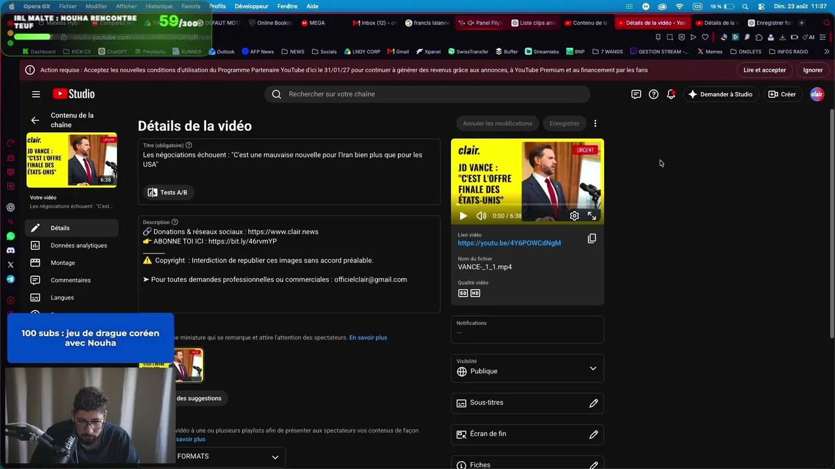
Task: Open the Aide menu
Action: 312,7
